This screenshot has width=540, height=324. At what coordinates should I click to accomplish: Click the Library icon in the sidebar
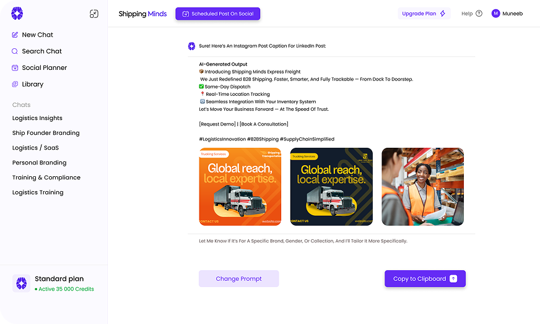[x=15, y=84]
